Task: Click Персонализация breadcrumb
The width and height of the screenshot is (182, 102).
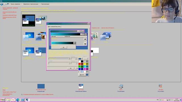Action: coord(45,4)
